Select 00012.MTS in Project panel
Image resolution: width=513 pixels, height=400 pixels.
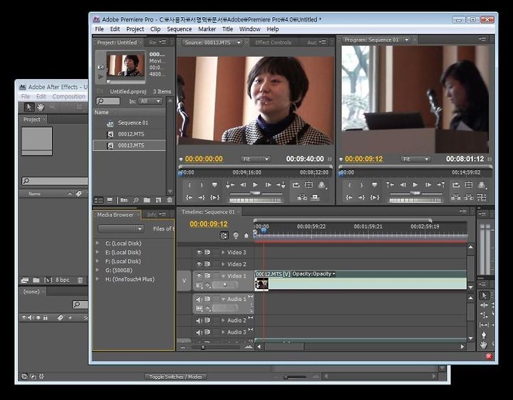click(130, 134)
